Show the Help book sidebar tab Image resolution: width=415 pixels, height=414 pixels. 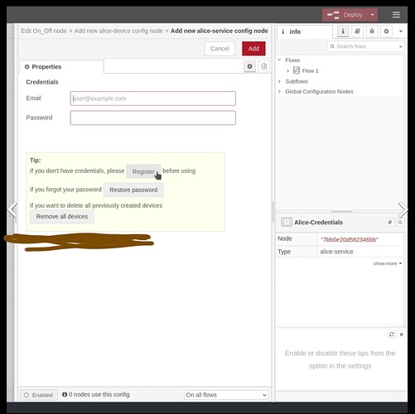point(357,31)
